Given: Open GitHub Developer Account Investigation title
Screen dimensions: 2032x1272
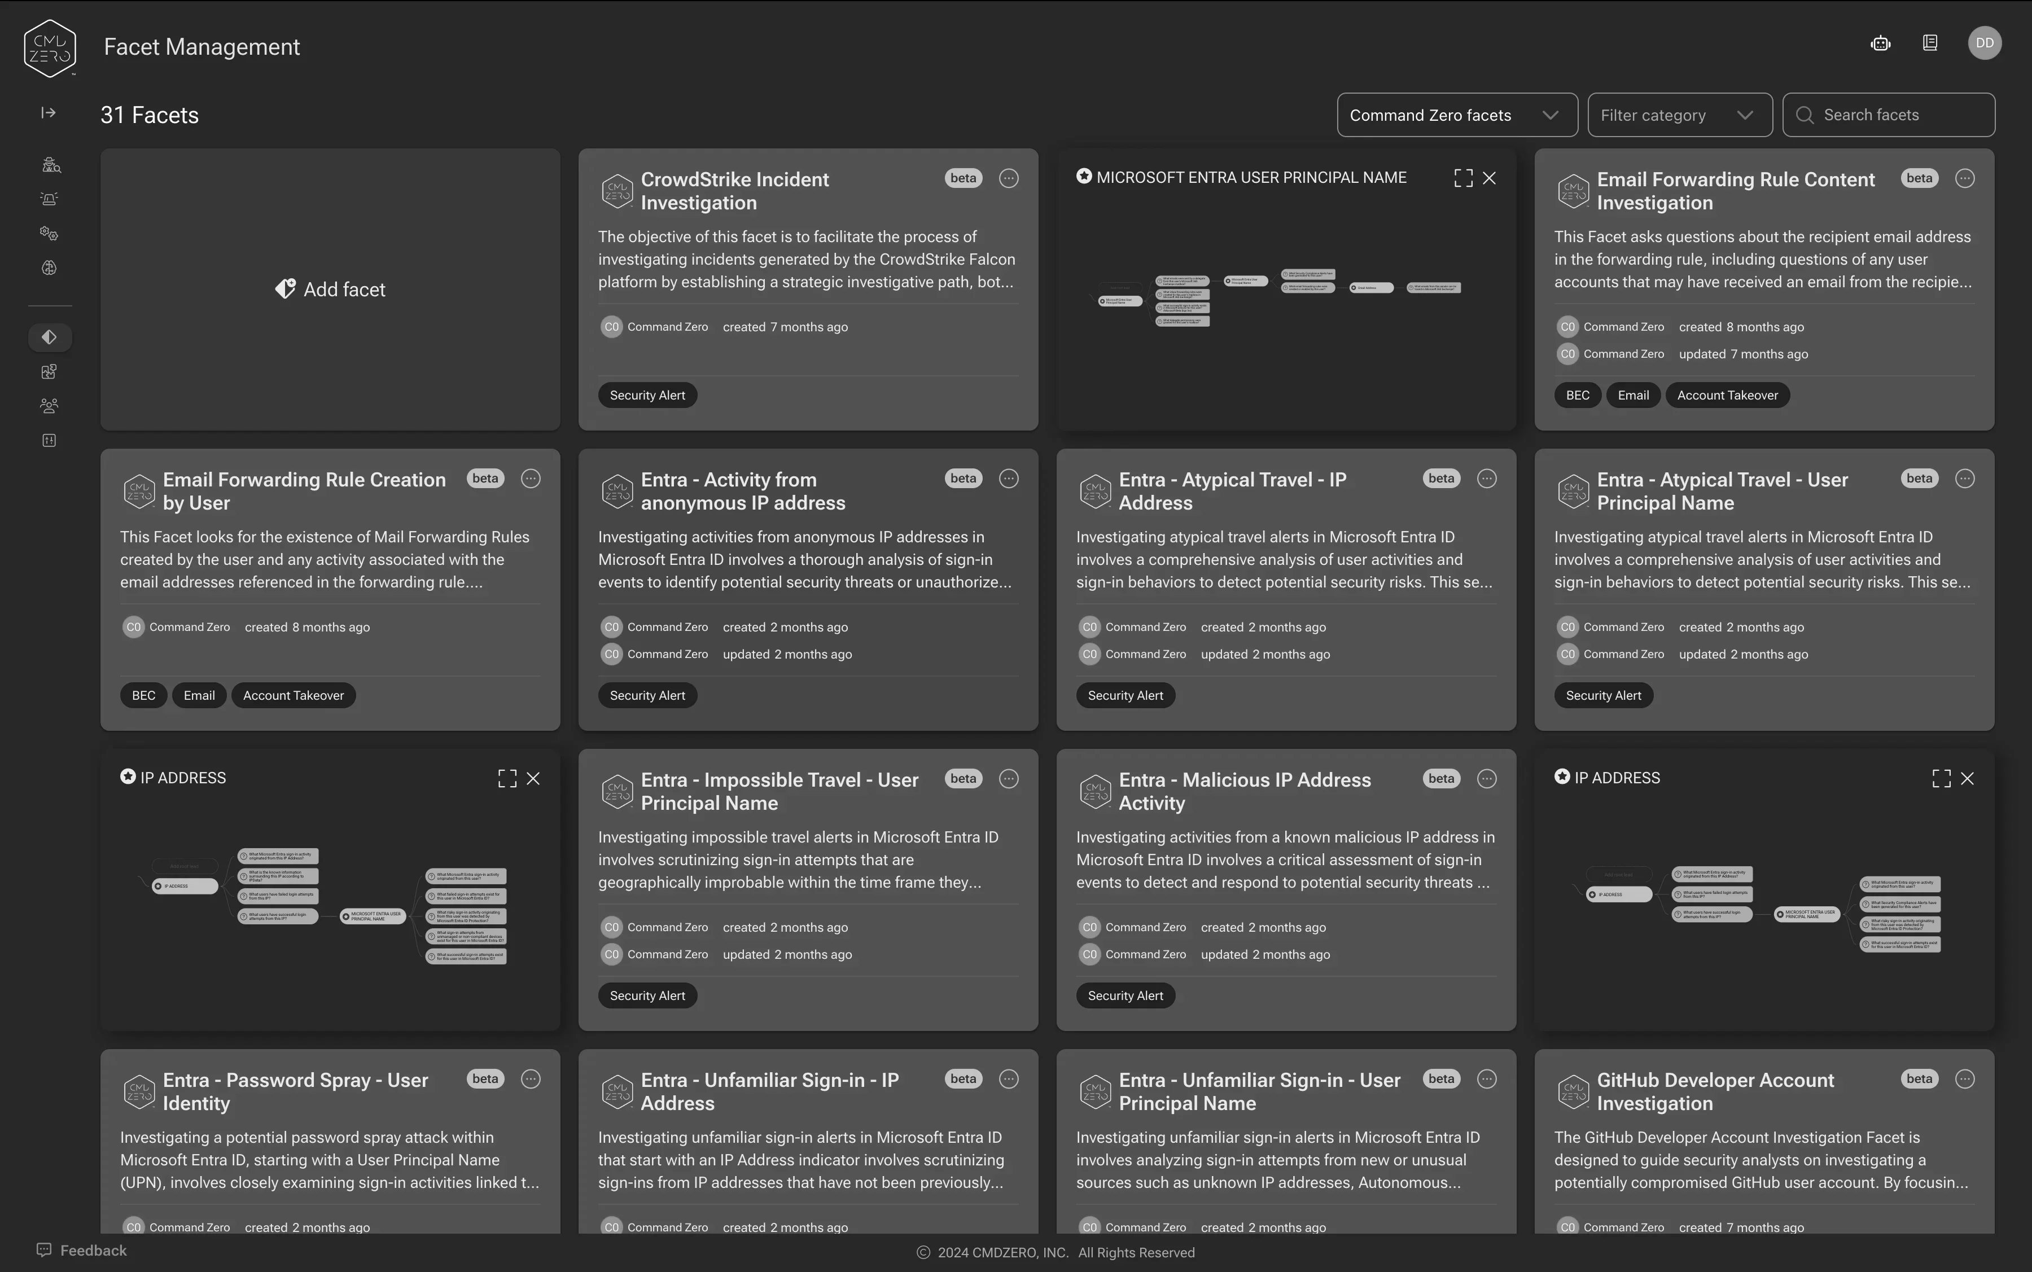Looking at the screenshot, I should [x=1715, y=1092].
